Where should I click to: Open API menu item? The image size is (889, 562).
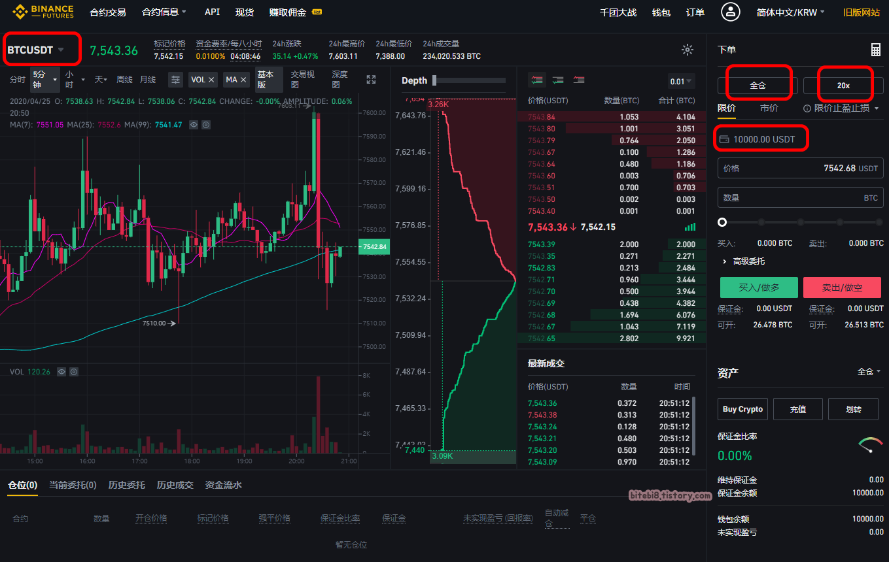click(212, 12)
